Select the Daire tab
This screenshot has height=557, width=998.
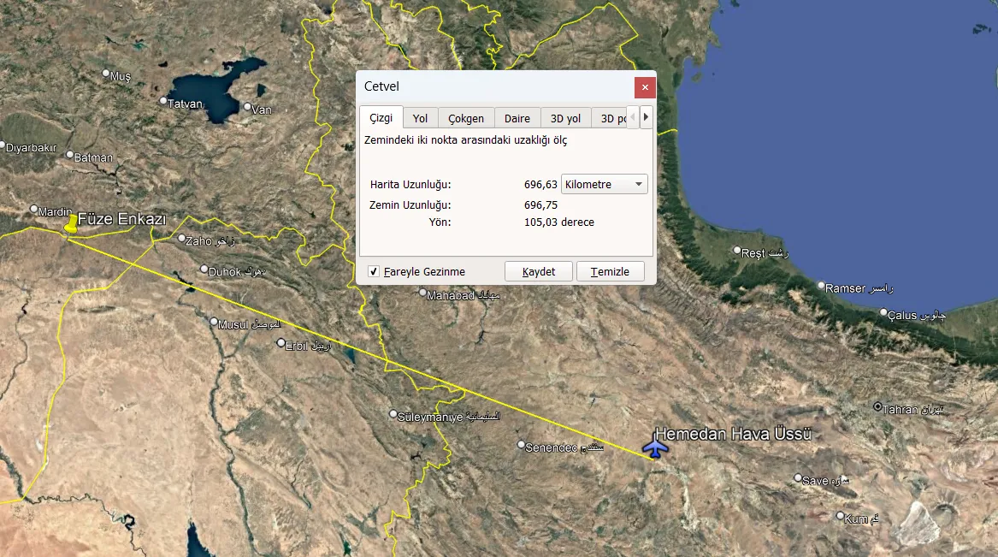[x=517, y=118]
